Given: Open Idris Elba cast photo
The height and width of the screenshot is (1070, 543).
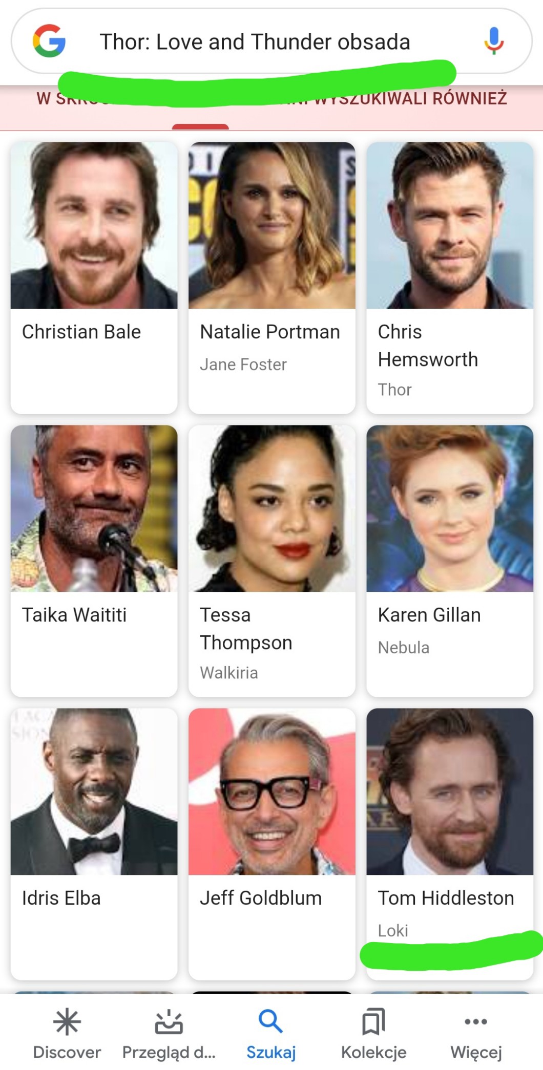Looking at the screenshot, I should point(94,791).
